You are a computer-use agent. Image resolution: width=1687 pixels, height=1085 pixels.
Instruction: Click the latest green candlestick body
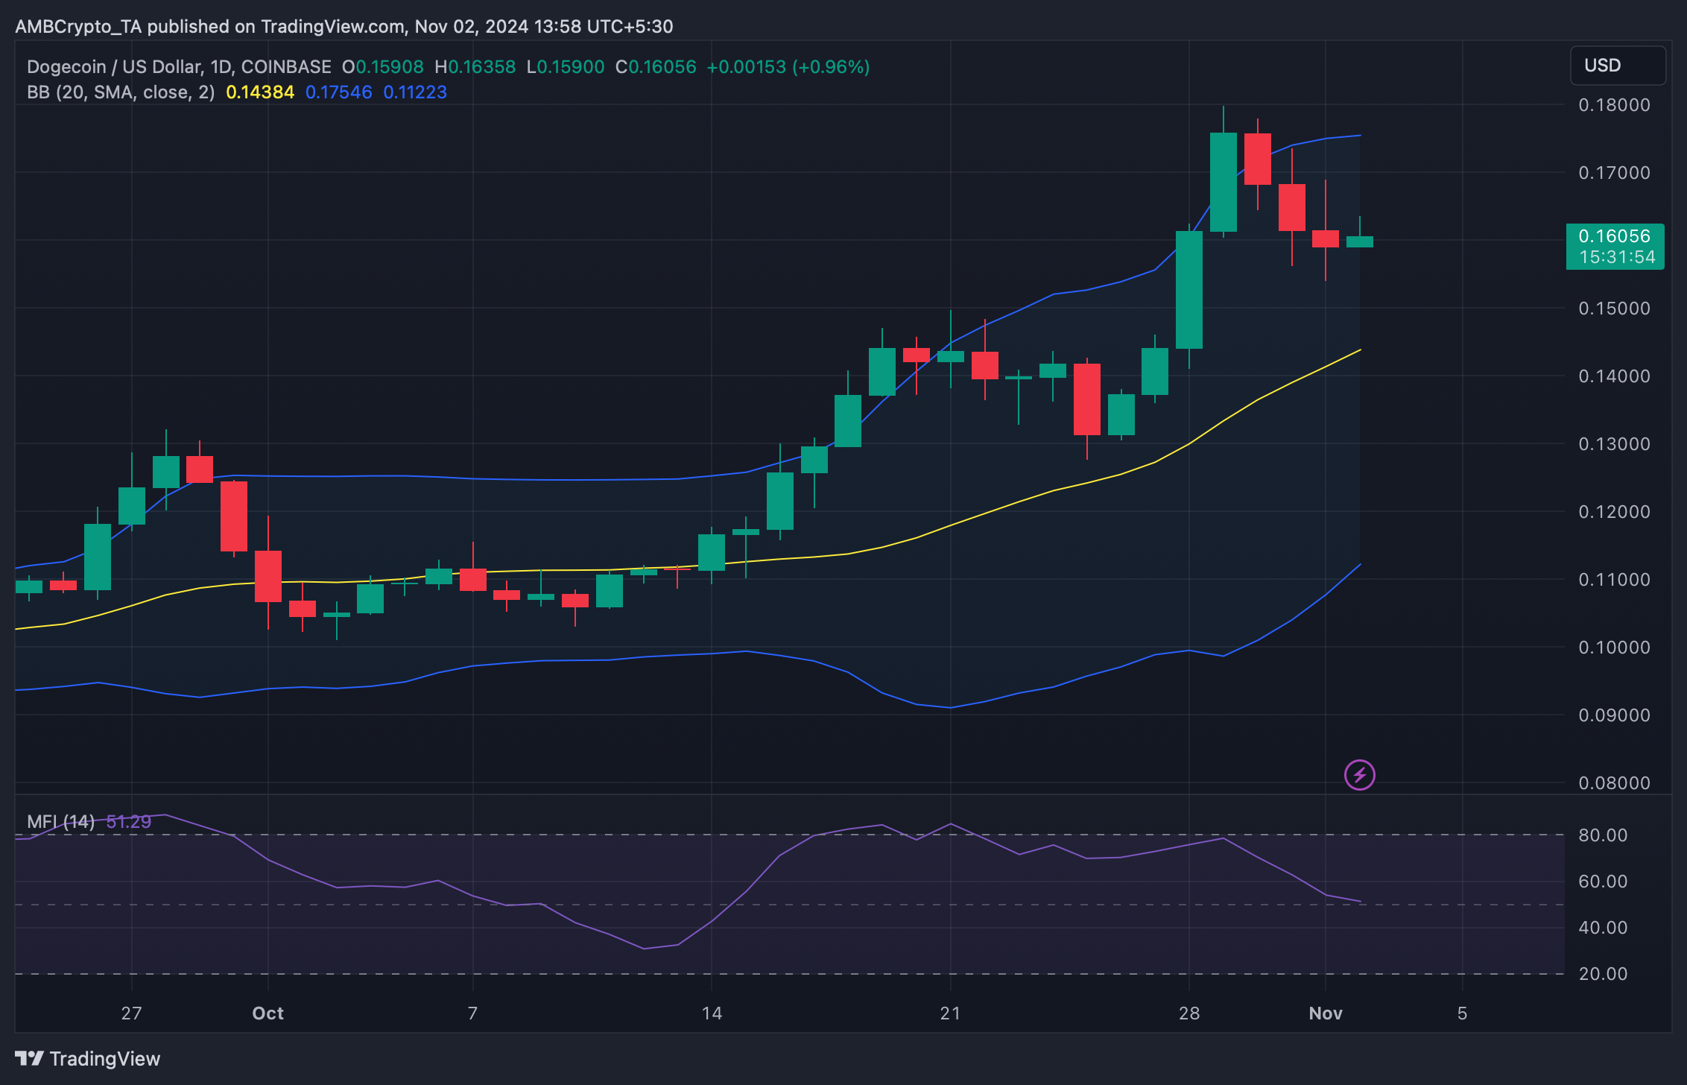(x=1359, y=241)
